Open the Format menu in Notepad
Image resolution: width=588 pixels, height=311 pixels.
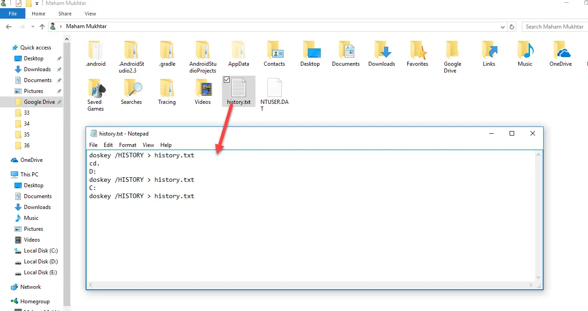[x=127, y=145]
